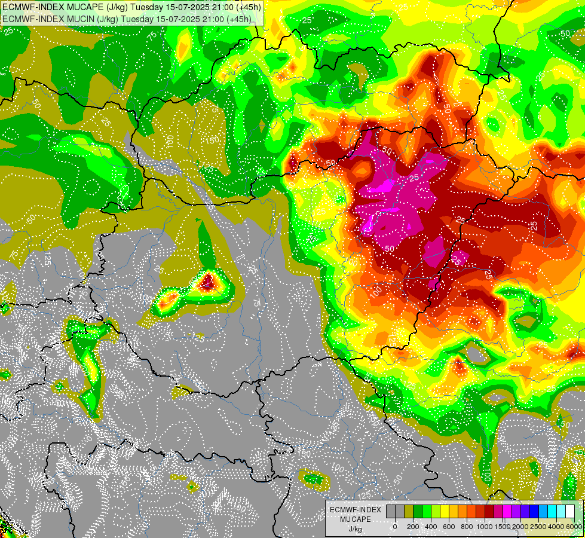
Task: Click the '800' legend scale value
Action: (x=467, y=527)
